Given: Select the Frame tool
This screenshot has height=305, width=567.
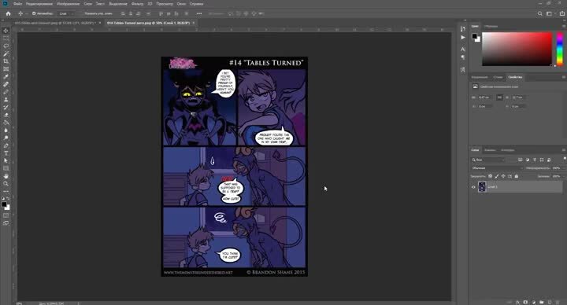Looking at the screenshot, I should (x=6, y=69).
